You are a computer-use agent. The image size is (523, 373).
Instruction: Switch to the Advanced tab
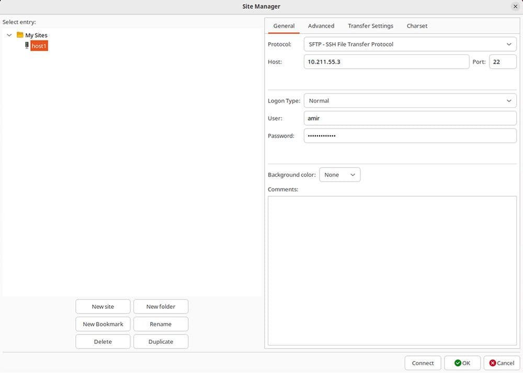(x=321, y=26)
